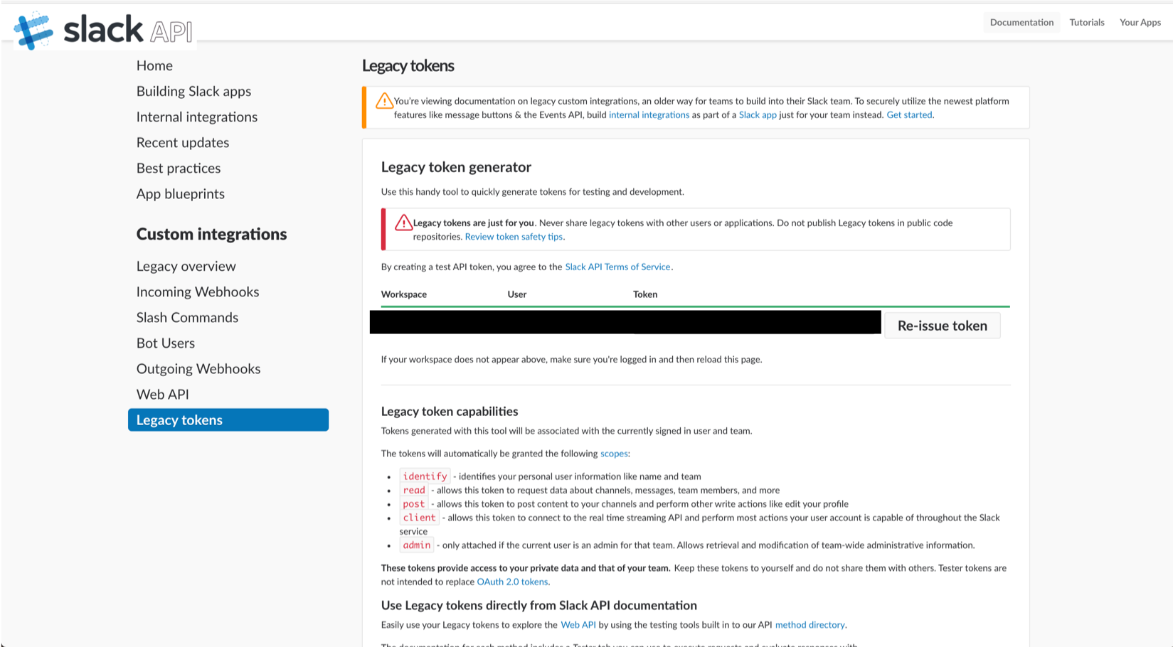Open Slack API Terms of Service link
Image resolution: width=1173 pixels, height=647 pixels.
click(x=617, y=267)
